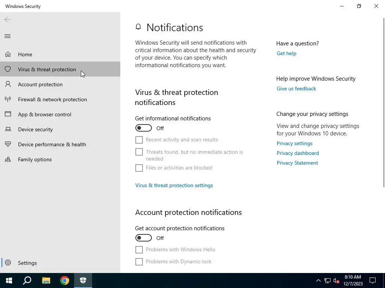Open Device performance & health
The image size is (385, 288).
pyautogui.click(x=60, y=144)
